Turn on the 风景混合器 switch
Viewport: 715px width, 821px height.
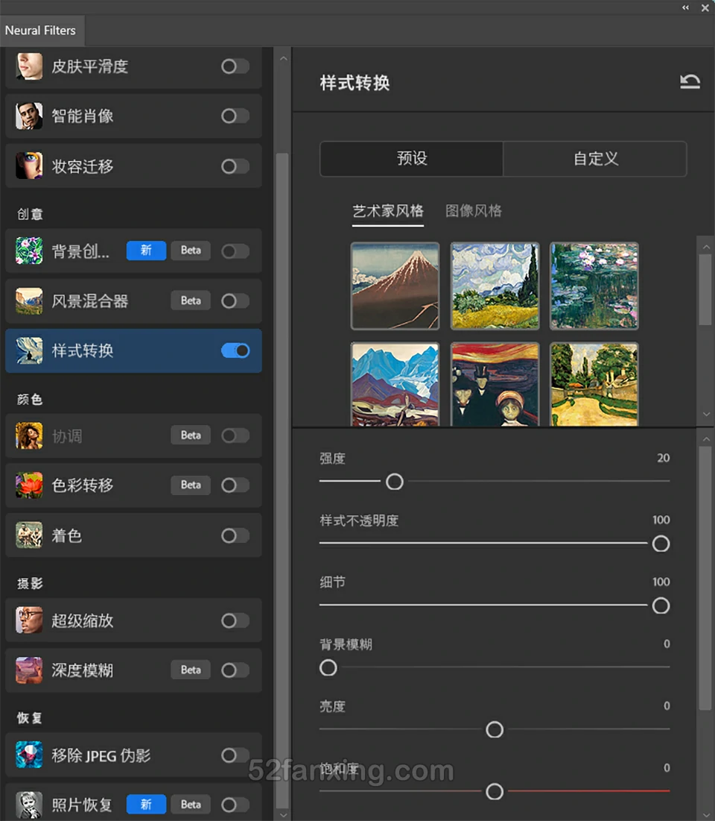click(x=235, y=301)
